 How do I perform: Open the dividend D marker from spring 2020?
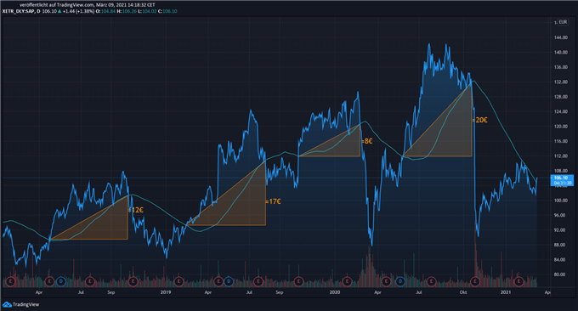click(400, 281)
